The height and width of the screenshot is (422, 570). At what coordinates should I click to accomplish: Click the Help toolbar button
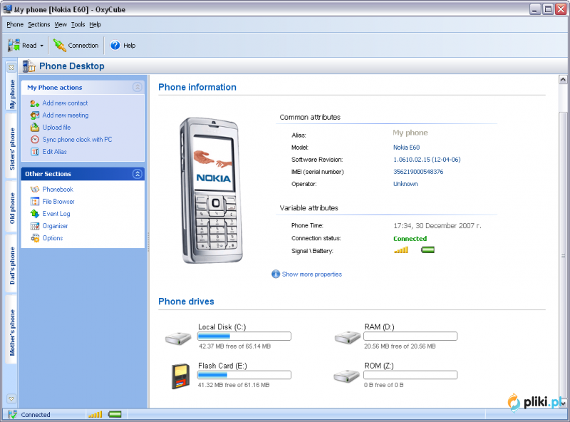[x=123, y=46]
